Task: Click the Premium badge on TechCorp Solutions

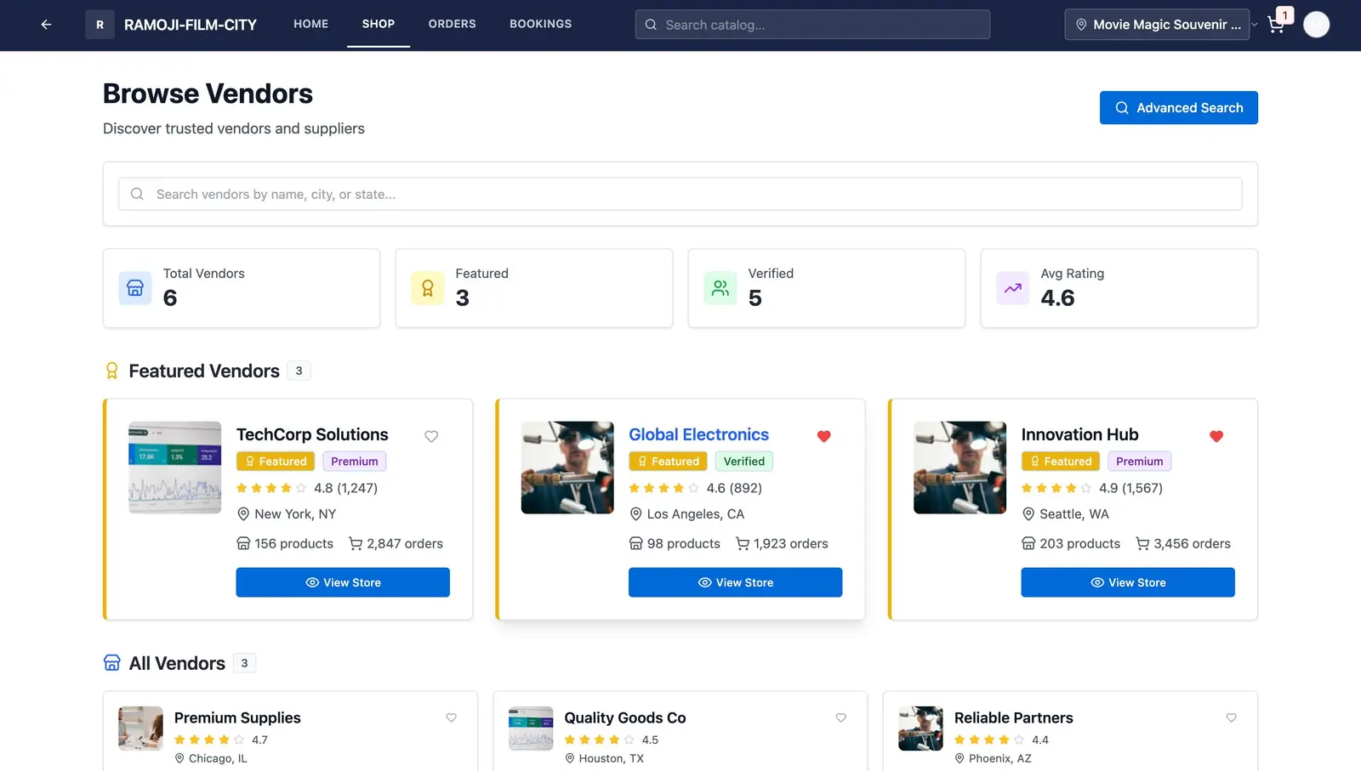Action: coord(355,462)
